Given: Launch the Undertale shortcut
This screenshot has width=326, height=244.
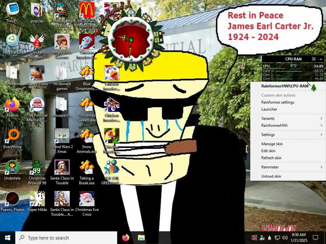Looking at the screenshot, I should pos(12,170).
